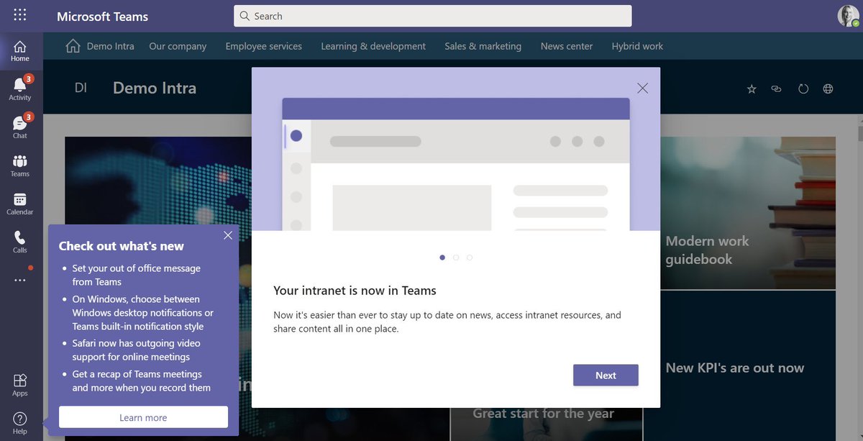Image resolution: width=863 pixels, height=441 pixels.
Task: Click the Search field at the top
Action: pyautogui.click(x=431, y=15)
